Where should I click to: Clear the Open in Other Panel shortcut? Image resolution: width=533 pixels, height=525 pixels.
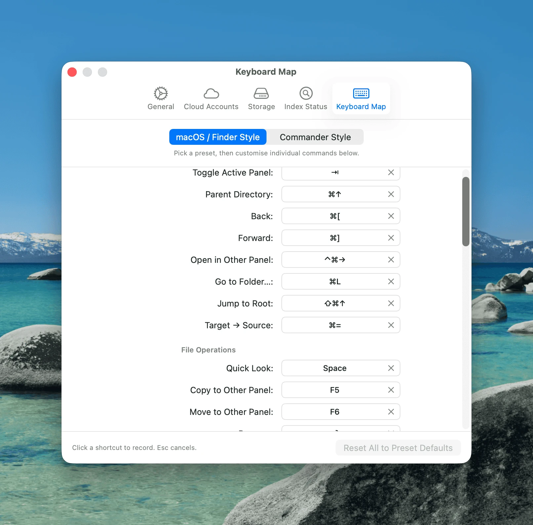tap(391, 260)
